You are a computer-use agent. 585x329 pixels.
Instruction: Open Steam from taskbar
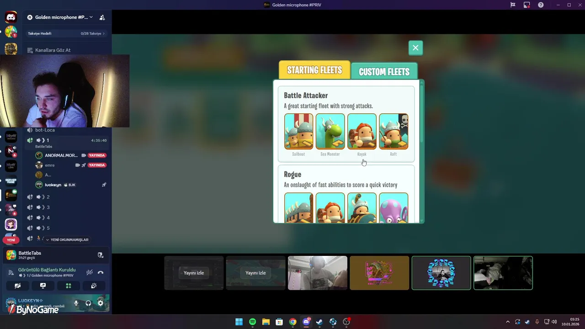pyautogui.click(x=319, y=322)
